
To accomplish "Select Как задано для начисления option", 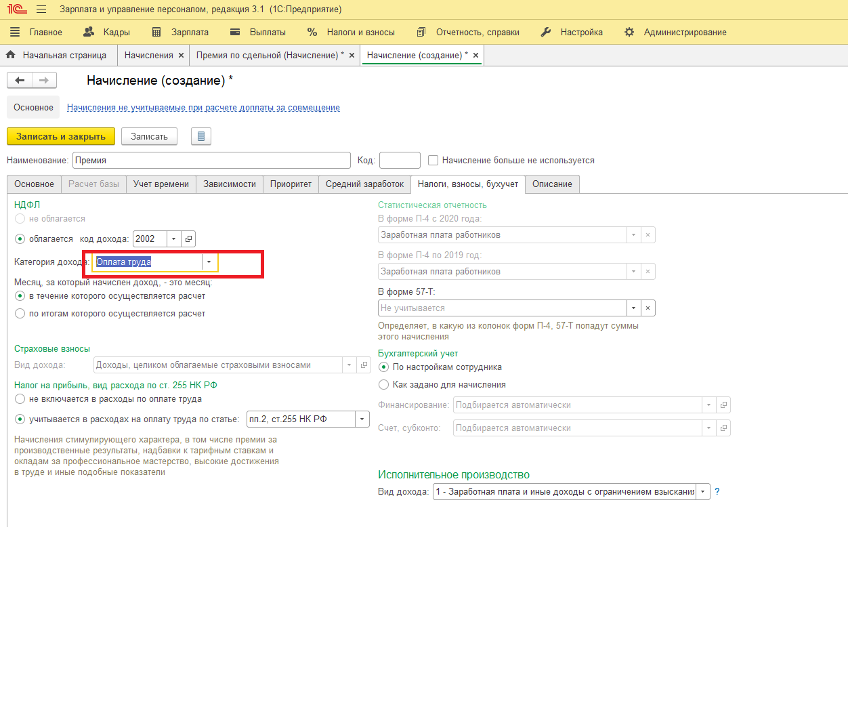I will pyautogui.click(x=384, y=385).
